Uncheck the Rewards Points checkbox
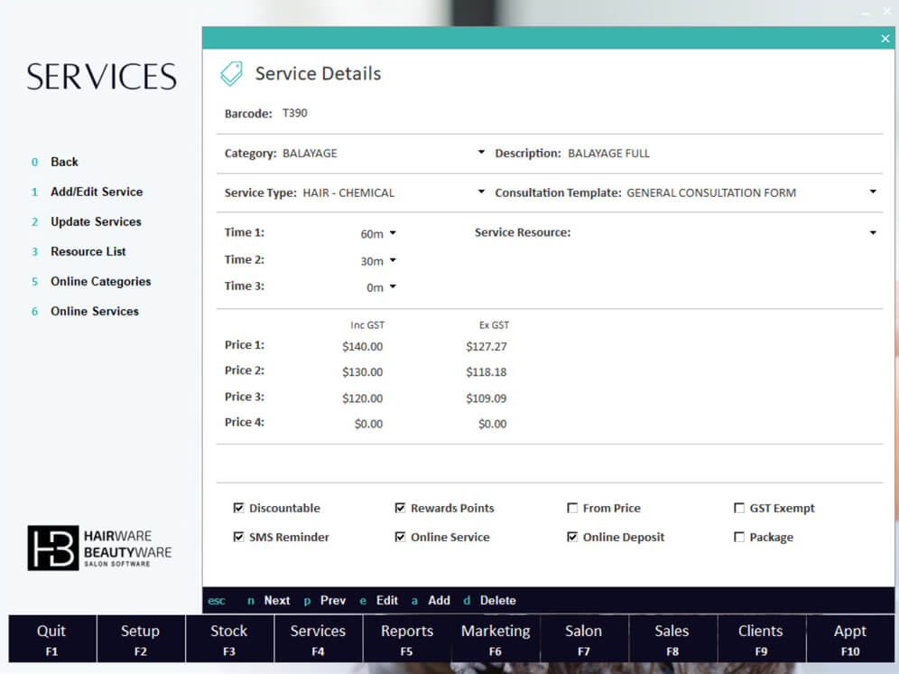The image size is (899, 674). coord(400,508)
